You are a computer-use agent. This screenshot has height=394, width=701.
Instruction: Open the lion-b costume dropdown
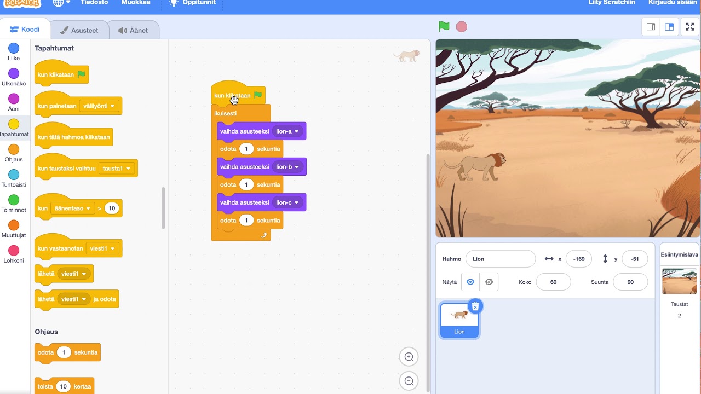[x=288, y=166]
